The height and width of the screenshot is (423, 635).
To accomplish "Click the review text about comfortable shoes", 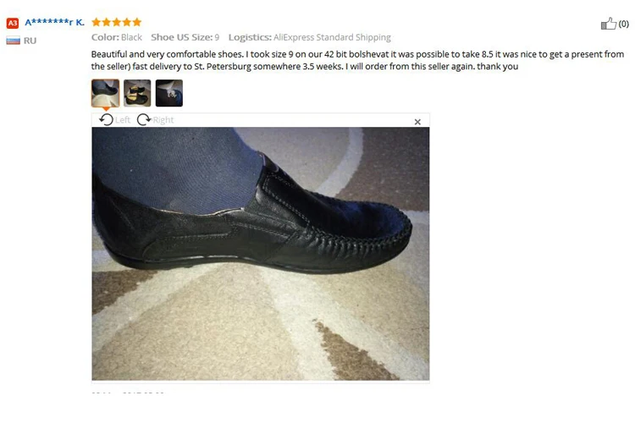I will click(357, 60).
